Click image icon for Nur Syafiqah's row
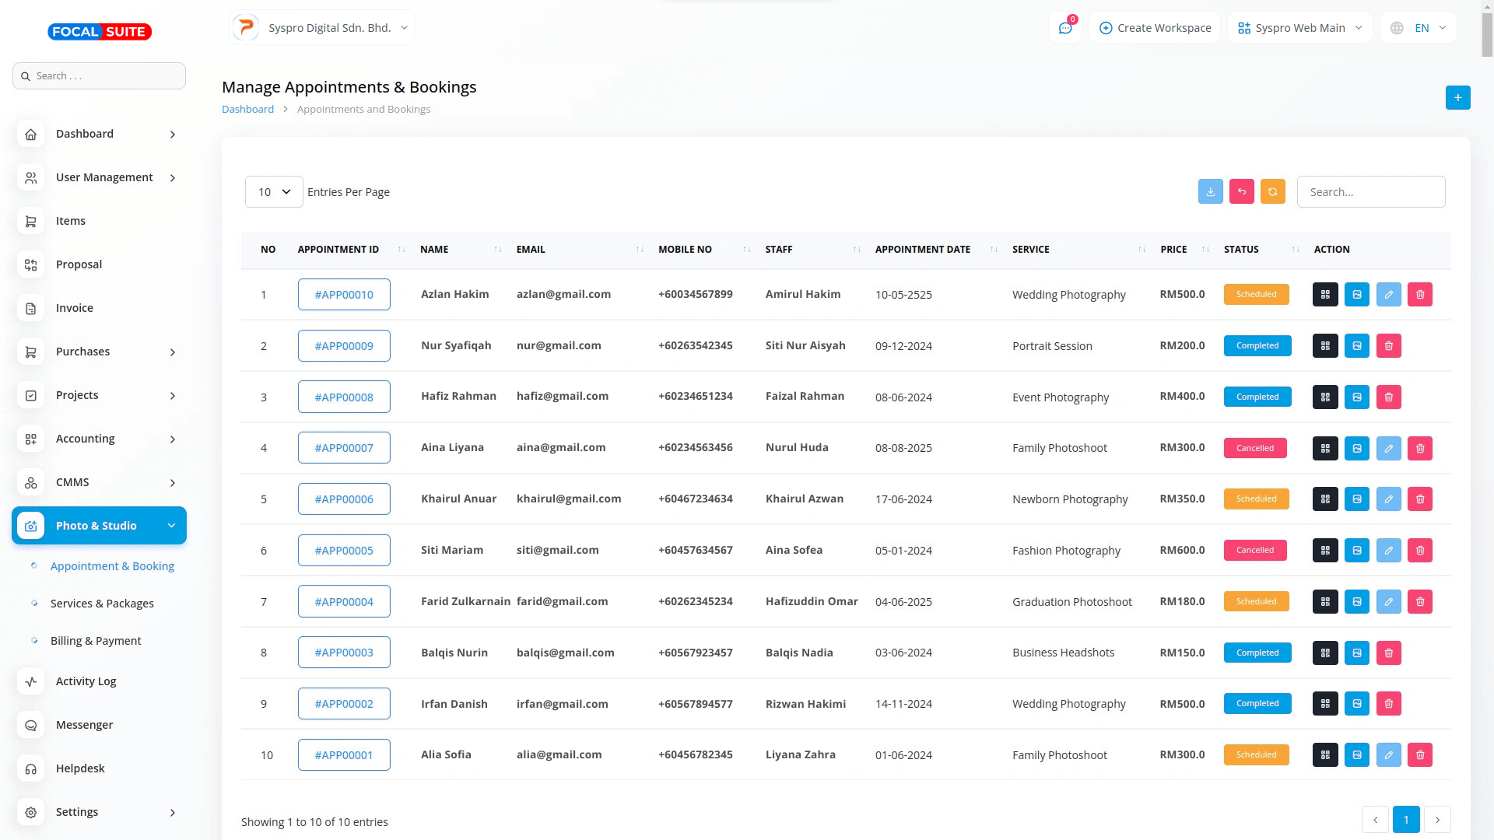The width and height of the screenshot is (1494, 840). 1356,346
